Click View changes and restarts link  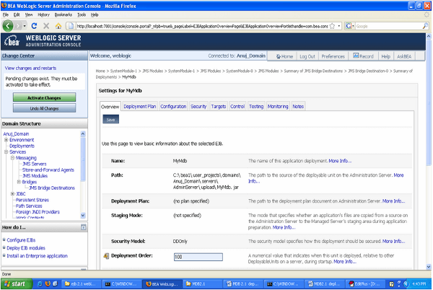coord(30,68)
